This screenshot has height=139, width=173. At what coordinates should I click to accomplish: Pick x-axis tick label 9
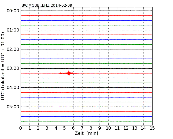pos(100,128)
